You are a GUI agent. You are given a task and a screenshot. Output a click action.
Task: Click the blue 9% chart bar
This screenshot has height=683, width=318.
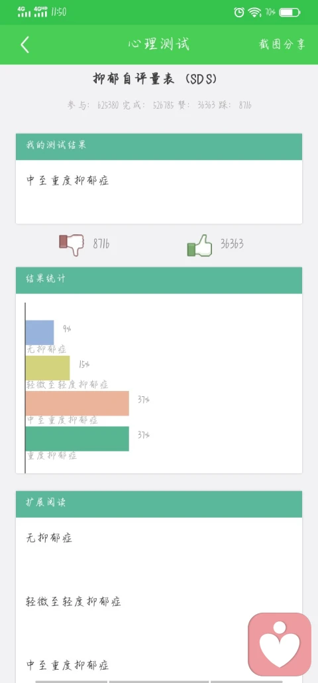tap(40, 333)
